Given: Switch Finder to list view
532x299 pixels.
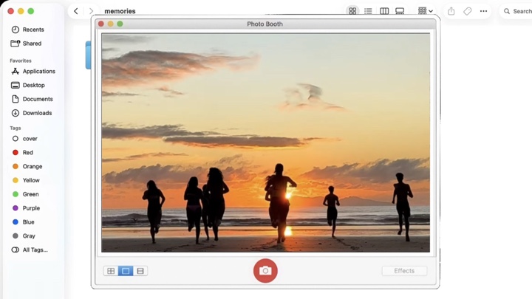Looking at the screenshot, I should coord(368,11).
